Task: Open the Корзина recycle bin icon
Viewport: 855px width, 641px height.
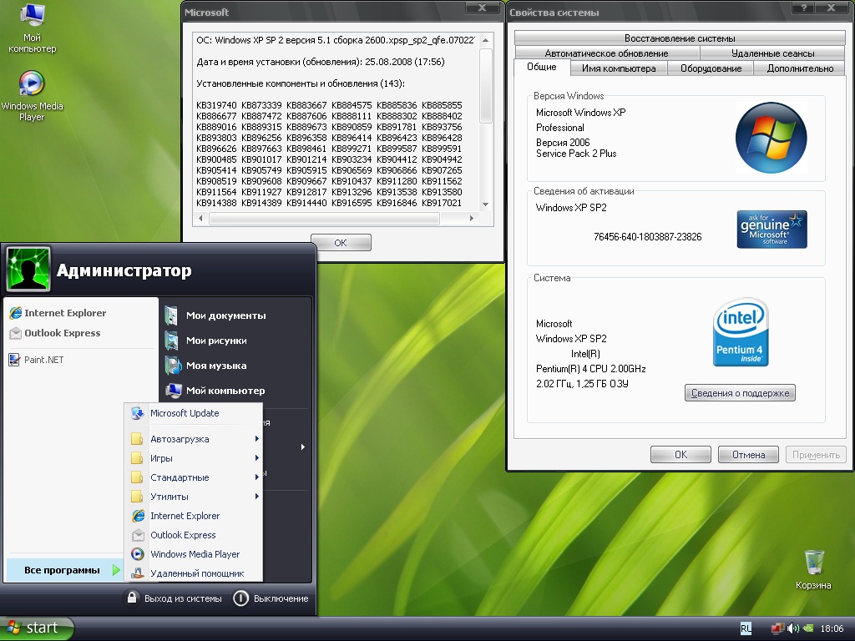Action: (x=813, y=569)
